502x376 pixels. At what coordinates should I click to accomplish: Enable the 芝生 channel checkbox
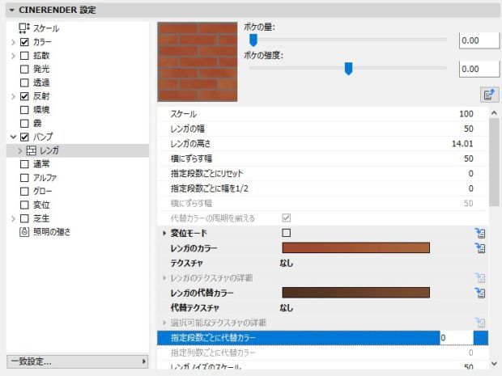pos(24,218)
